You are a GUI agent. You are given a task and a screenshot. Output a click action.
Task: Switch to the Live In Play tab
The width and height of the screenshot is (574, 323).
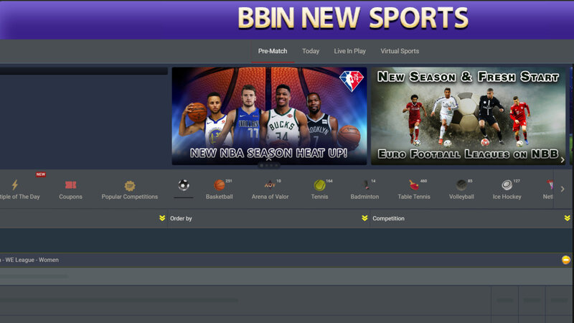tap(349, 51)
